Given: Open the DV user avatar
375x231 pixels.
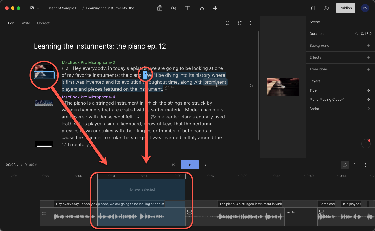Looking at the screenshot, I should pos(365,8).
